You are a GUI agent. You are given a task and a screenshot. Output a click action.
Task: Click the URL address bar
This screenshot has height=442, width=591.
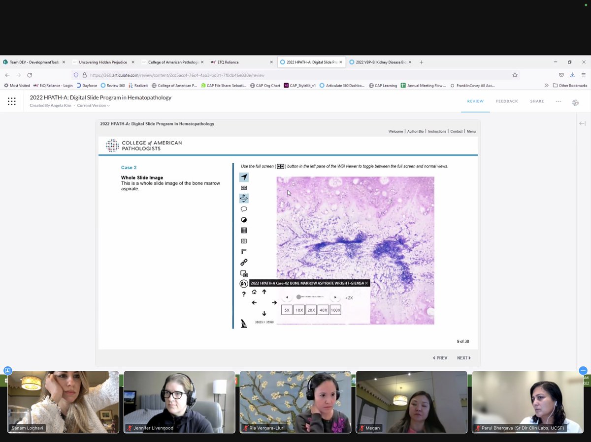295,75
